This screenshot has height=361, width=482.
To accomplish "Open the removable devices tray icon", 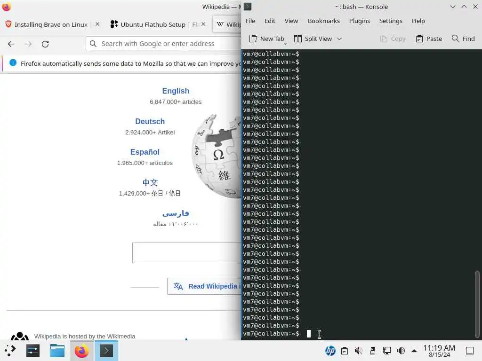I will coord(373,351).
